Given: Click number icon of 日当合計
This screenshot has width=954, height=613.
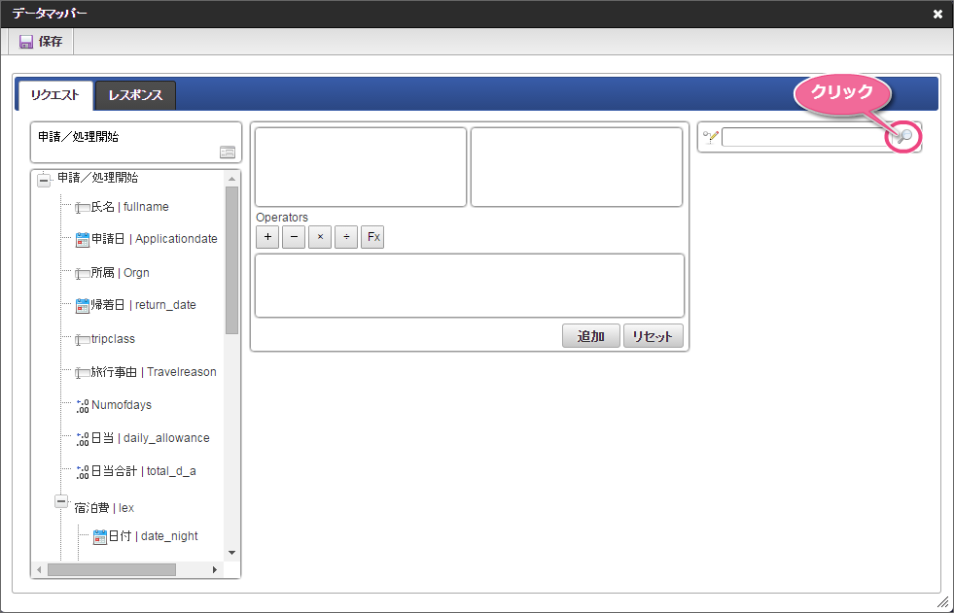Looking at the screenshot, I should 83,472.
